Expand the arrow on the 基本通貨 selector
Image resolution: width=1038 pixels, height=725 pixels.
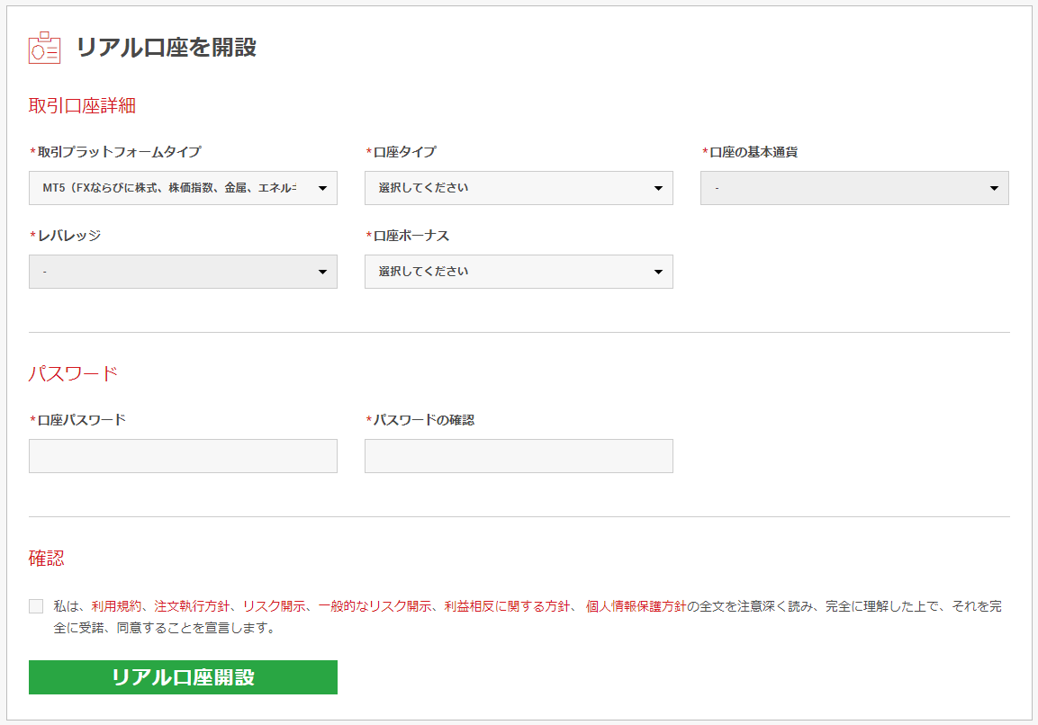pyautogui.click(x=993, y=188)
